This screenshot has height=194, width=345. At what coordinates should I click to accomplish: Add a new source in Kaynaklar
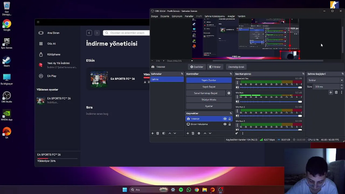pos(188,133)
